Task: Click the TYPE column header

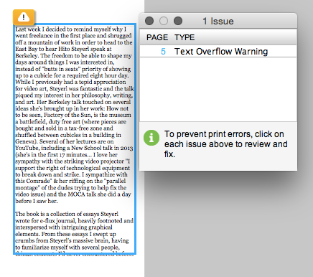Action: [x=184, y=37]
